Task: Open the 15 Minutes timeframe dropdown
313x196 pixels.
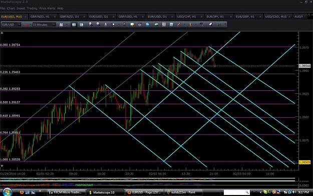Action: point(54,25)
